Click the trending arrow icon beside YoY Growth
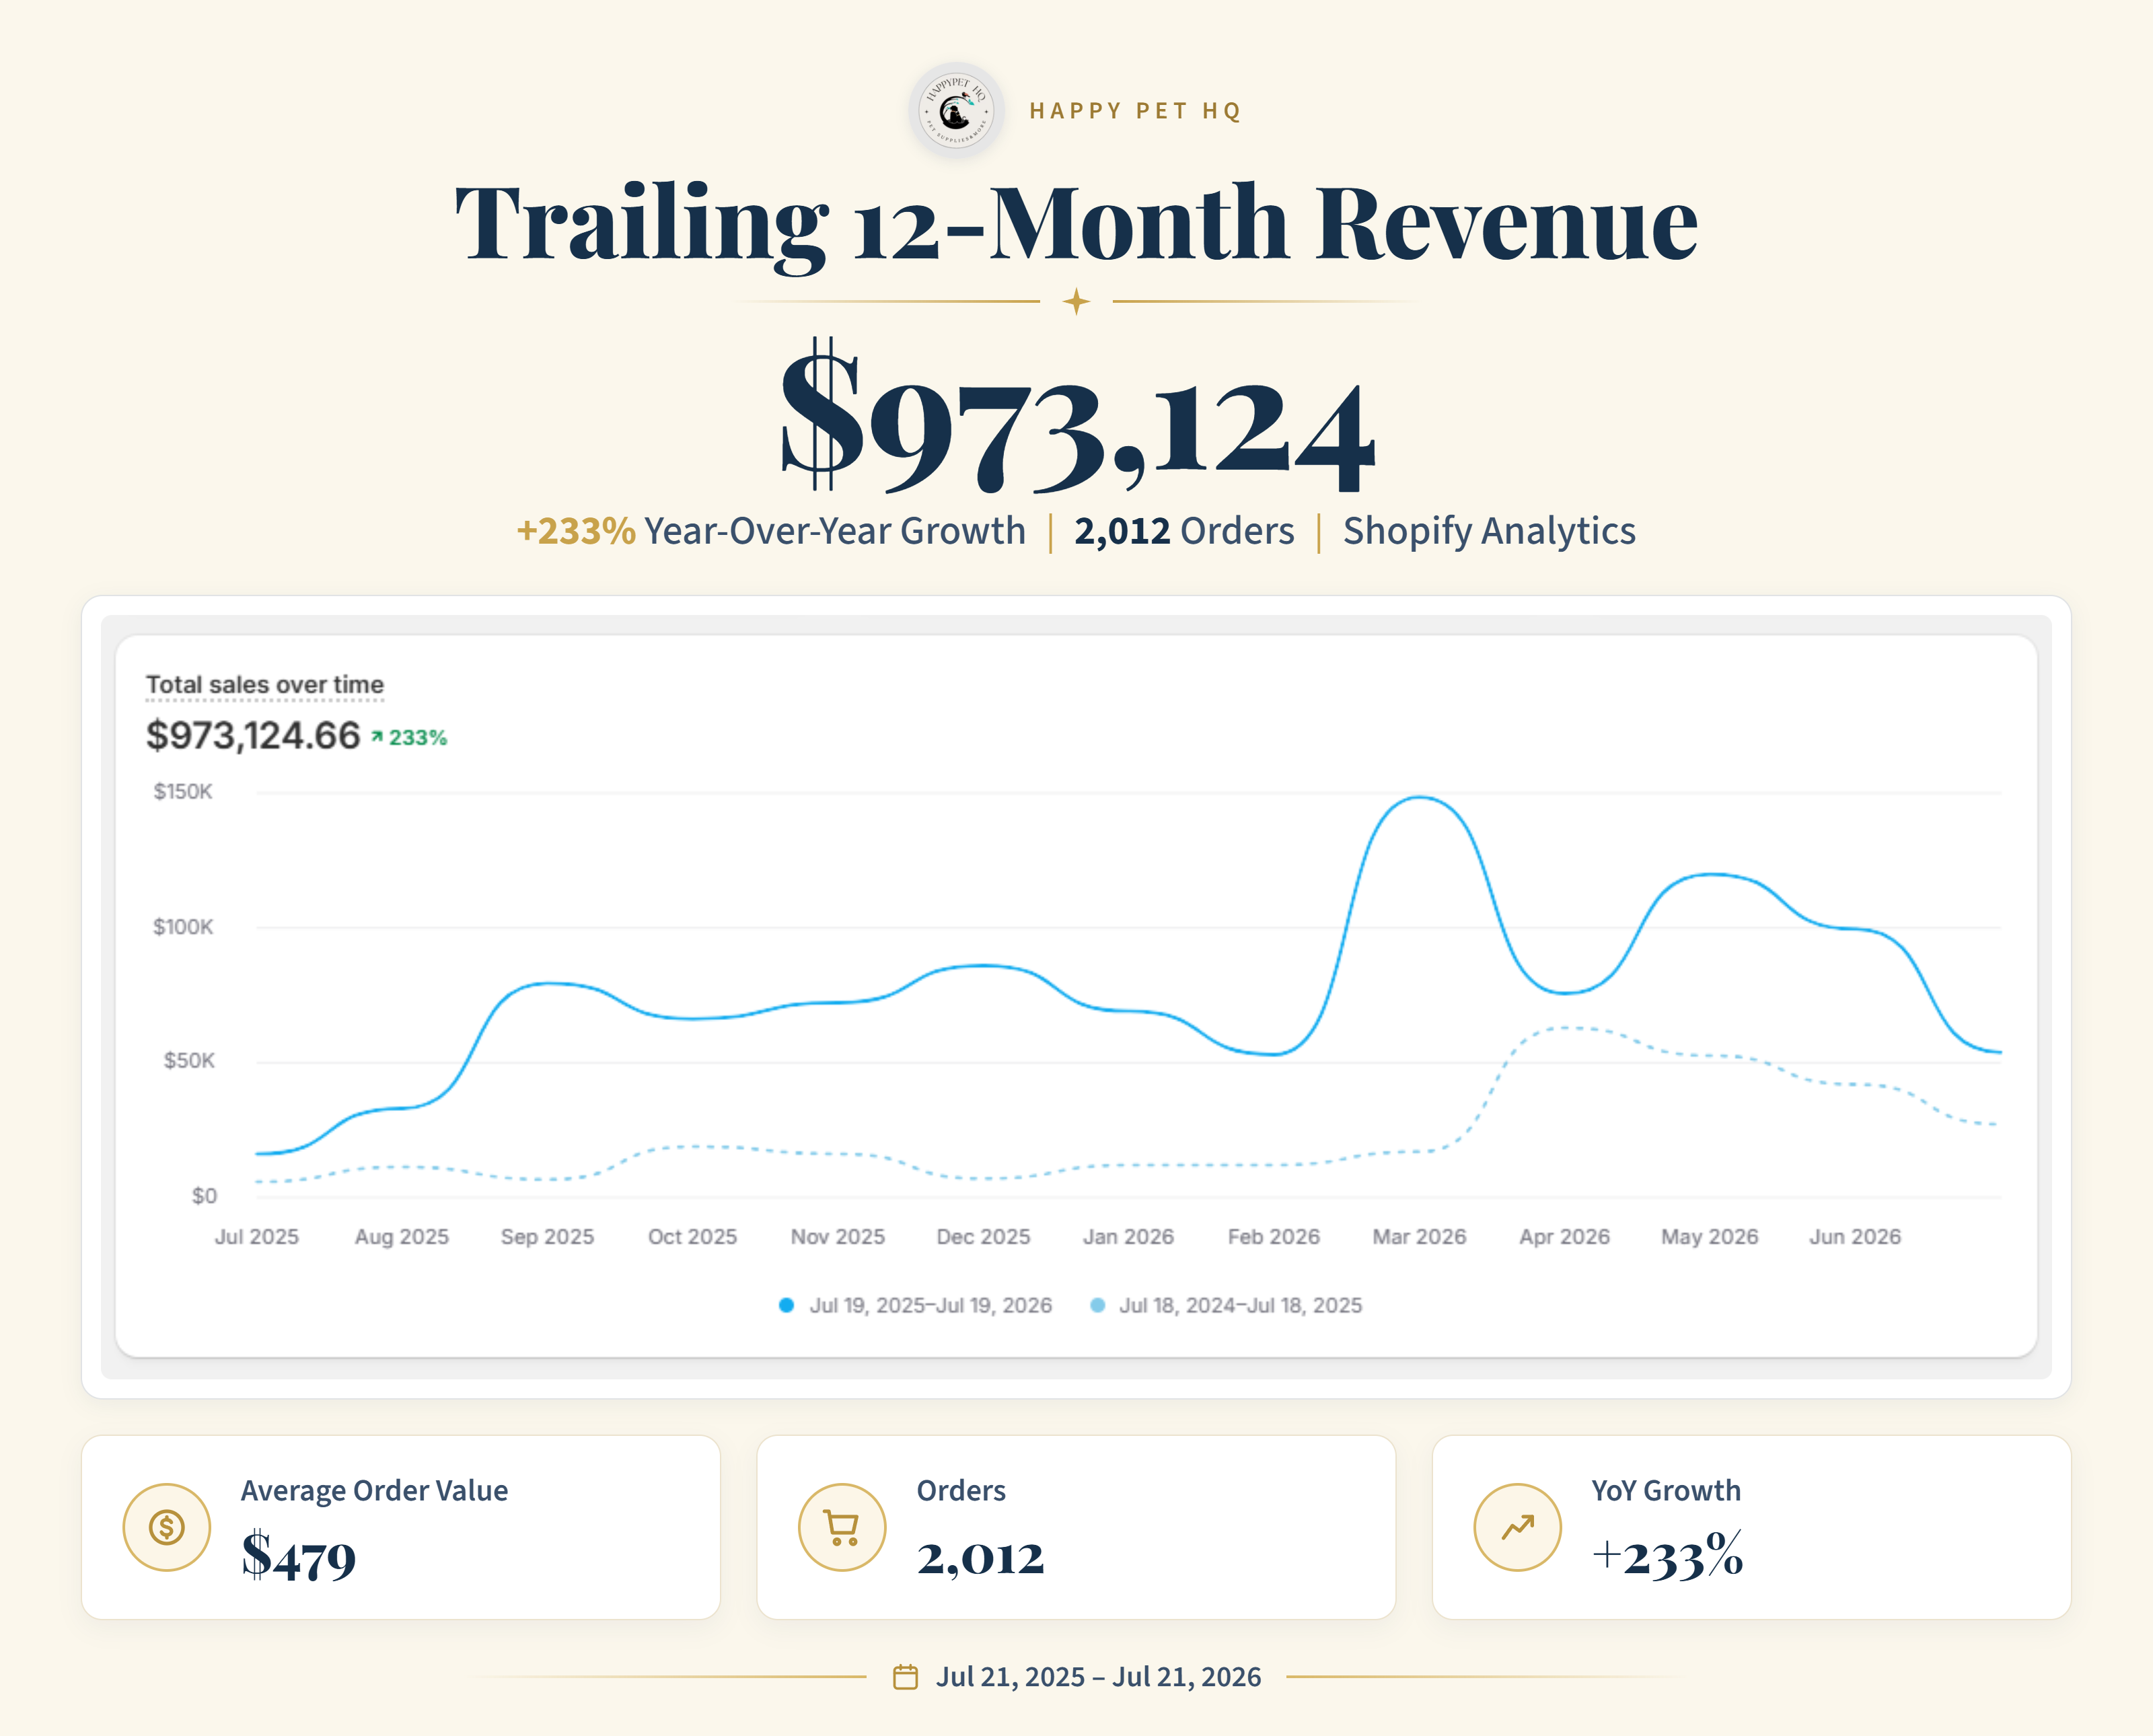The image size is (2153, 1736). [x=1517, y=1527]
